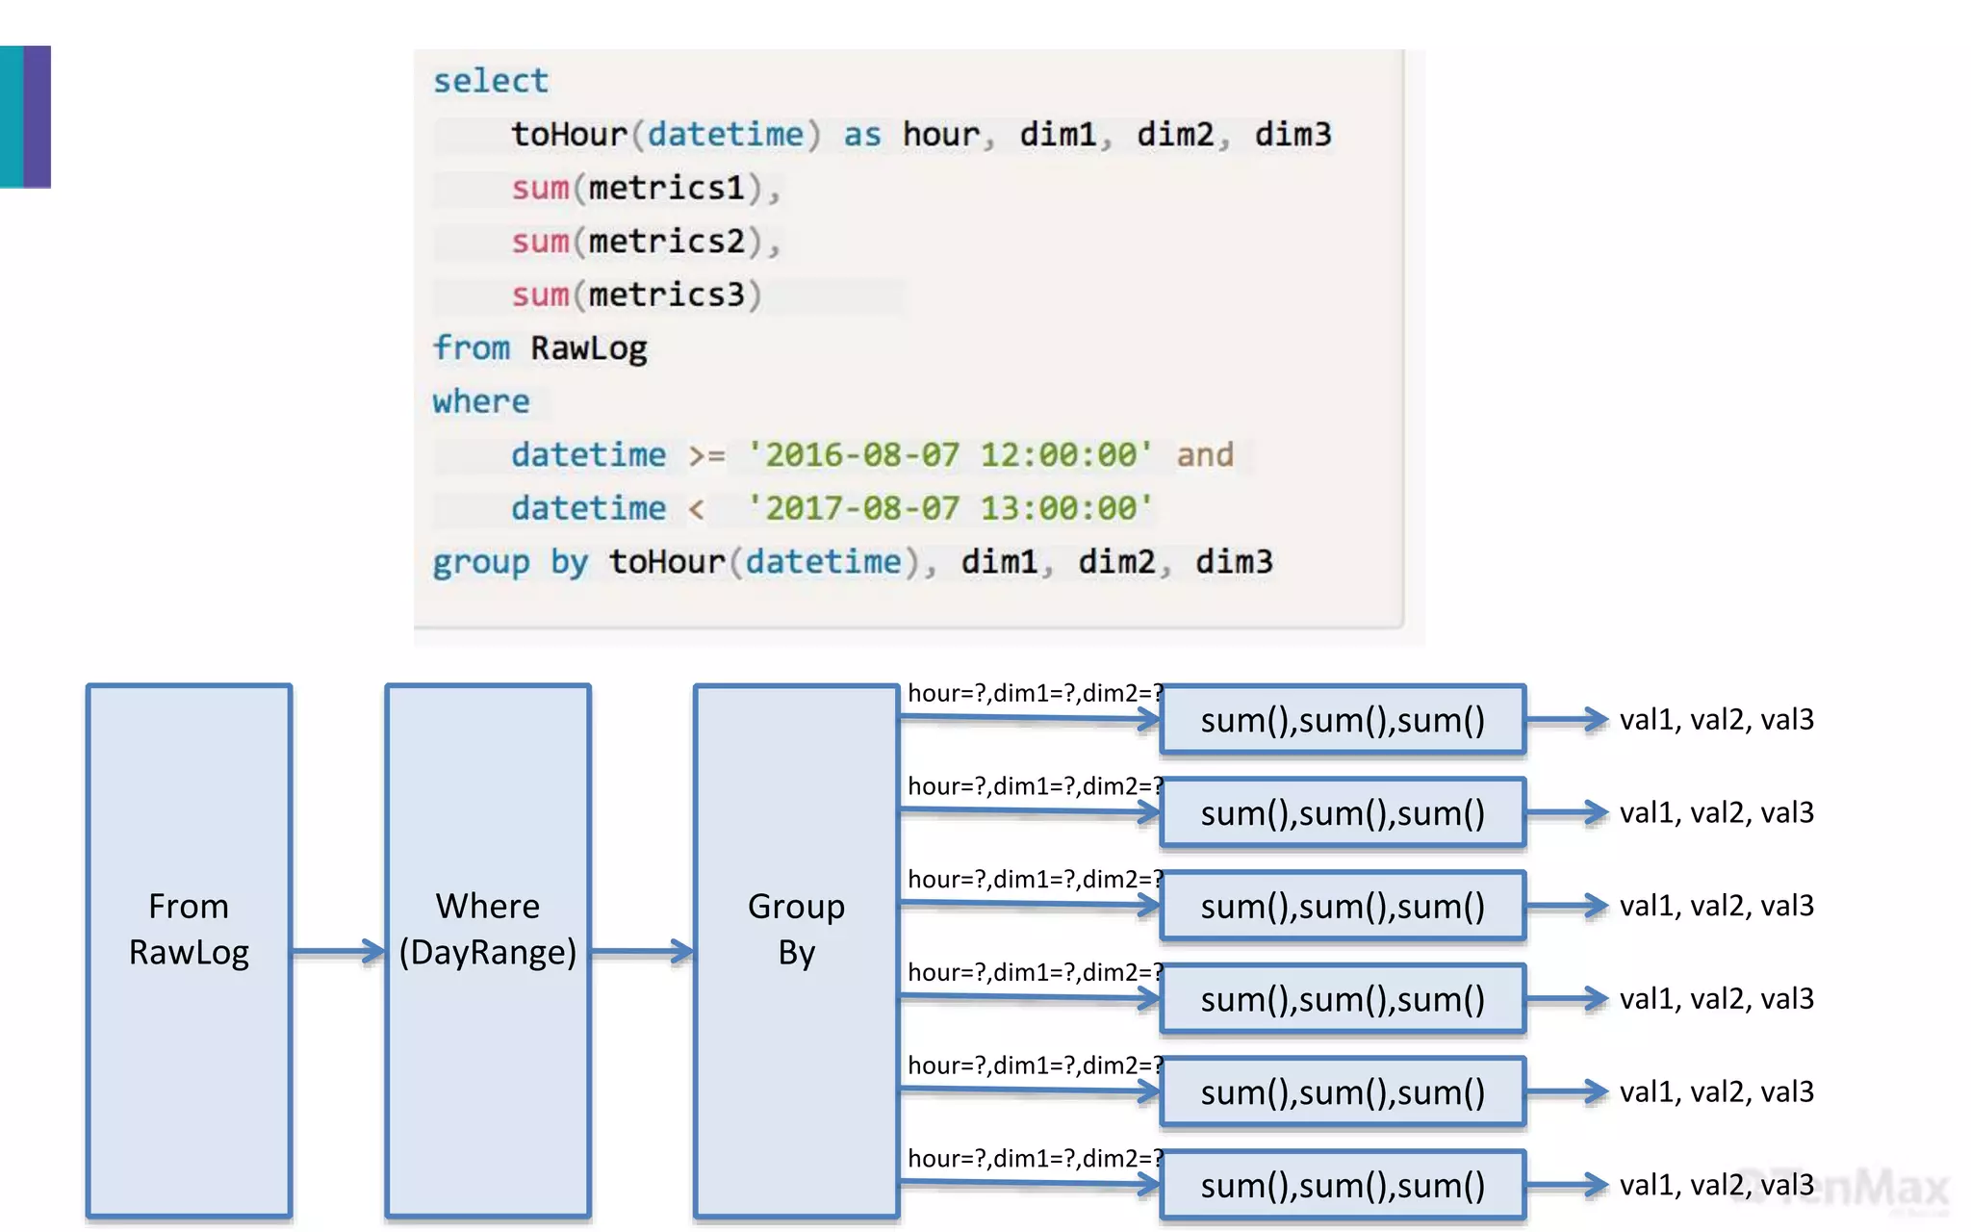Image resolution: width=1971 pixels, height=1232 pixels.
Task: Click the 'Group By' box
Action: point(796,951)
